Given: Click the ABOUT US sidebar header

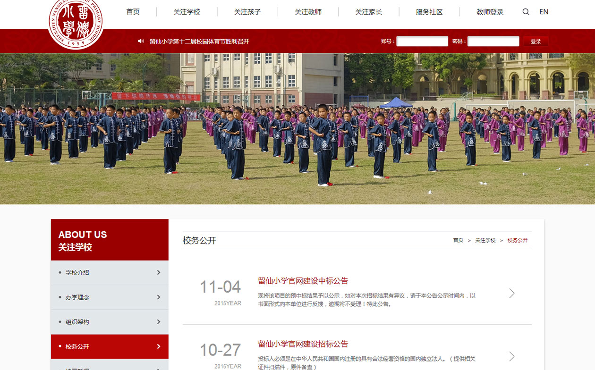Looking at the screenshot, I should click(110, 240).
